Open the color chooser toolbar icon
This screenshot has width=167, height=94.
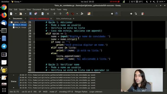pyautogui.click(x=89, y=14)
